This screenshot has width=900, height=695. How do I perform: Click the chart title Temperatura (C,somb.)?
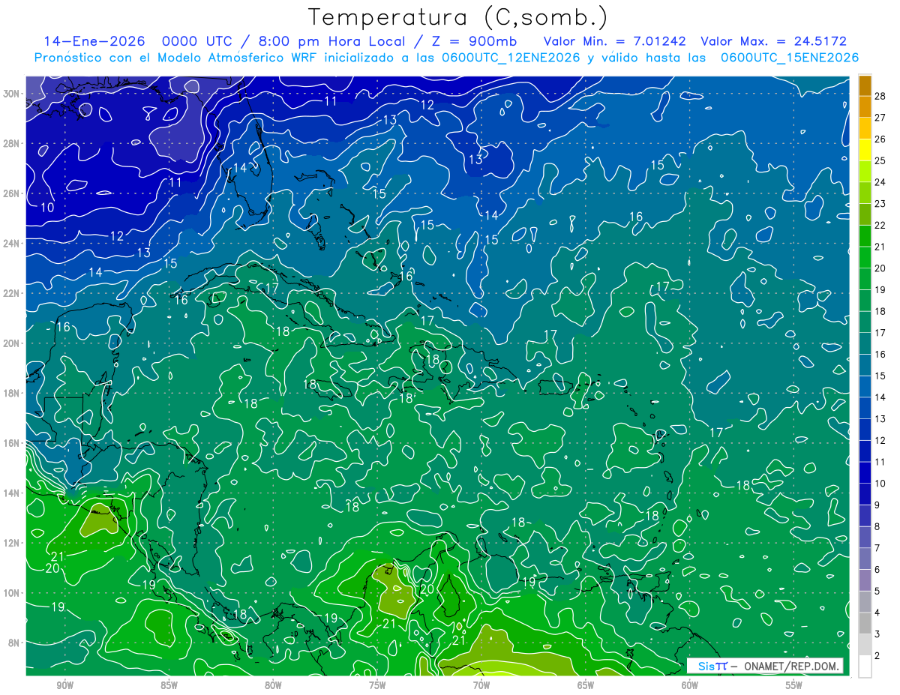(x=458, y=17)
